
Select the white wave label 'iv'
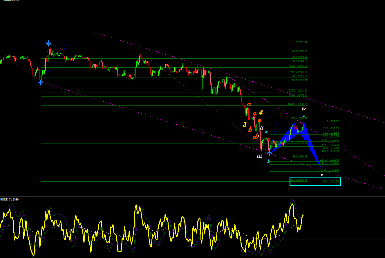click(x=303, y=109)
